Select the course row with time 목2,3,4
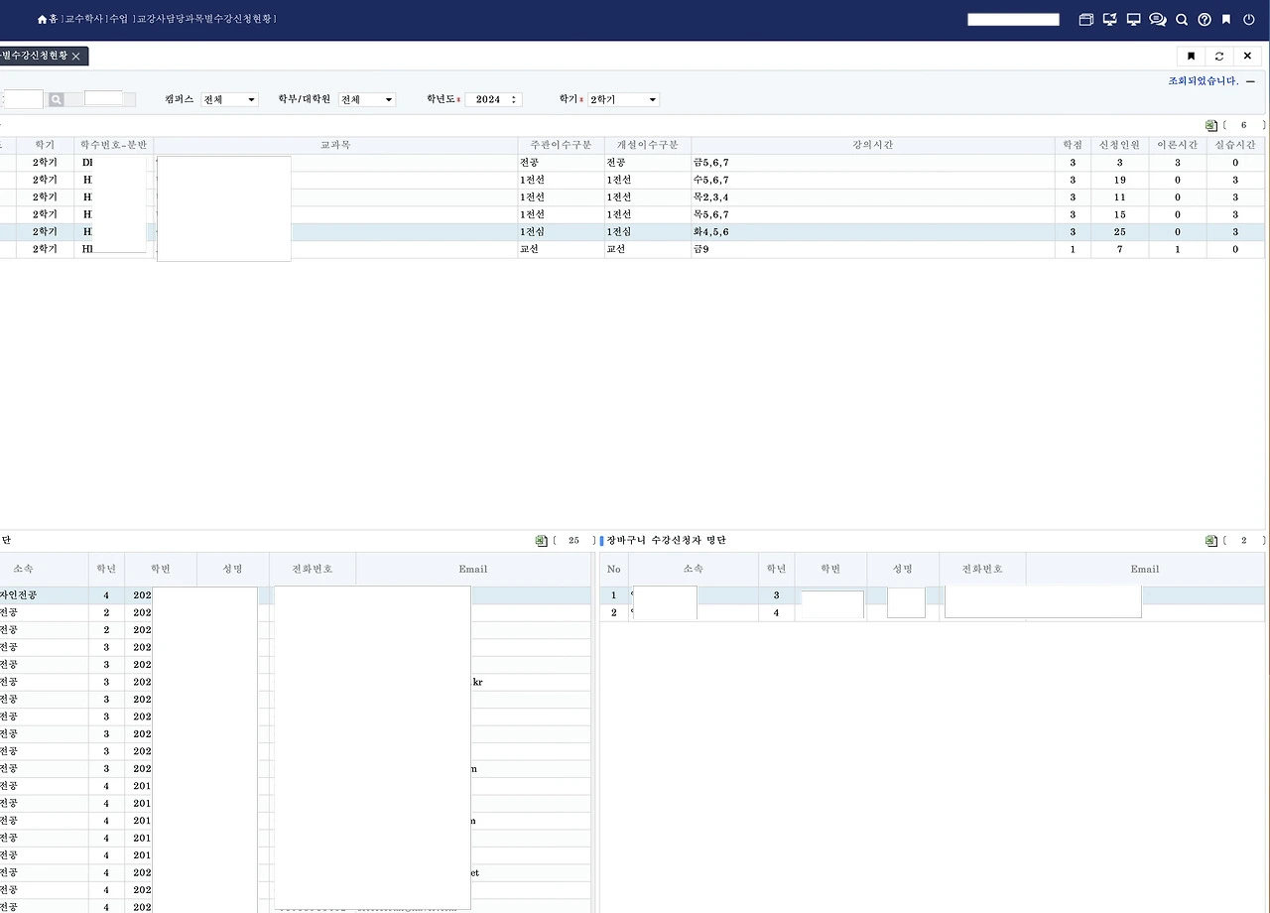The image size is (1270, 913). click(632, 197)
